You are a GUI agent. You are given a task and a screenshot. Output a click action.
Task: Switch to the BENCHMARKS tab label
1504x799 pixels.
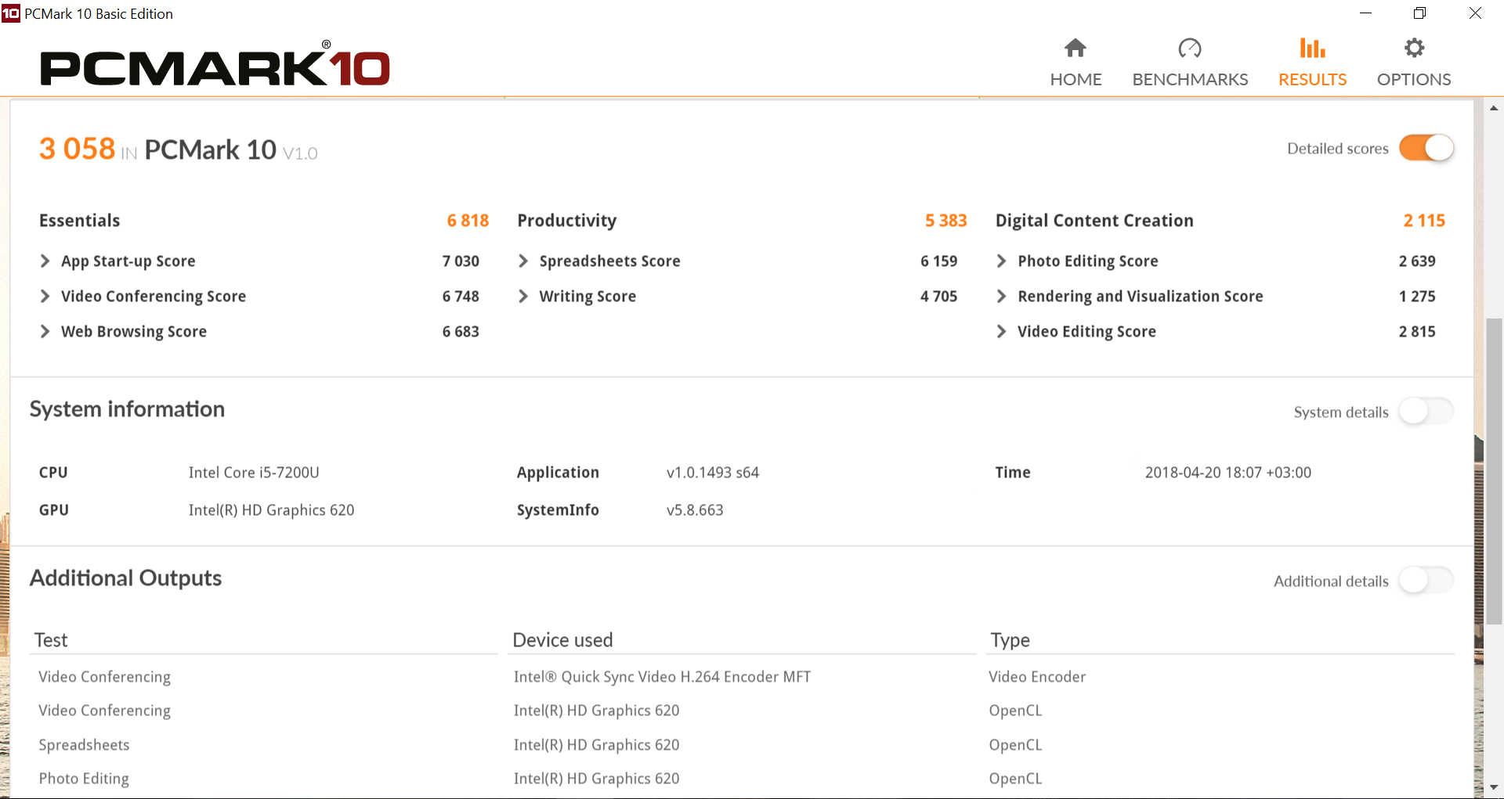point(1190,79)
